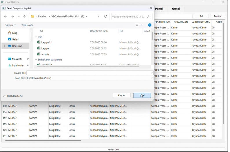Go back using the left arrow icon
The width and height of the screenshot is (230, 152).
point(6,17)
